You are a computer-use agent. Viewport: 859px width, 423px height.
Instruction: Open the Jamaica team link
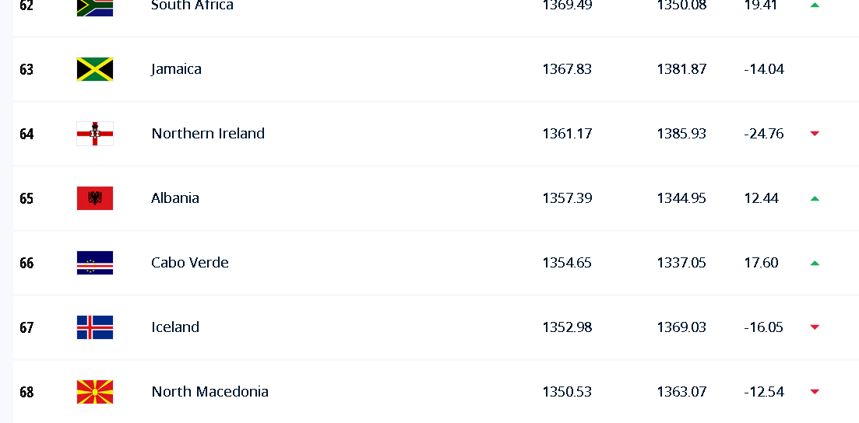pyautogui.click(x=176, y=69)
